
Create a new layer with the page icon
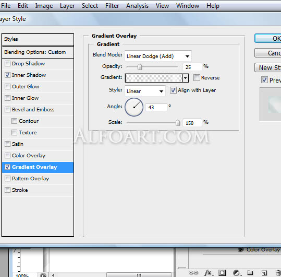tap(264, 273)
